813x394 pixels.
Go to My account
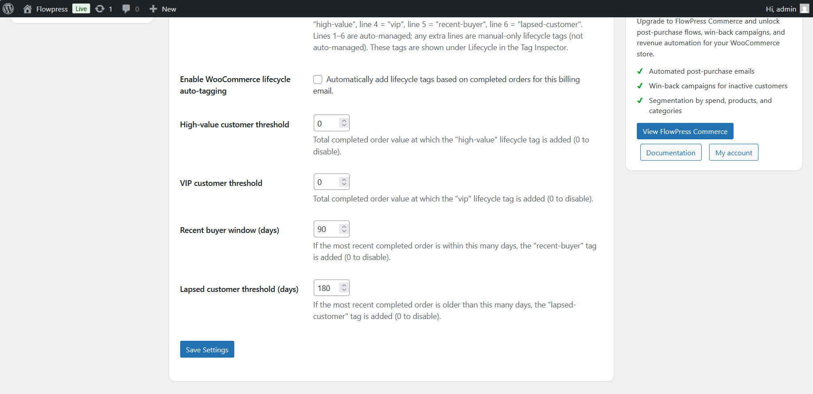(734, 152)
